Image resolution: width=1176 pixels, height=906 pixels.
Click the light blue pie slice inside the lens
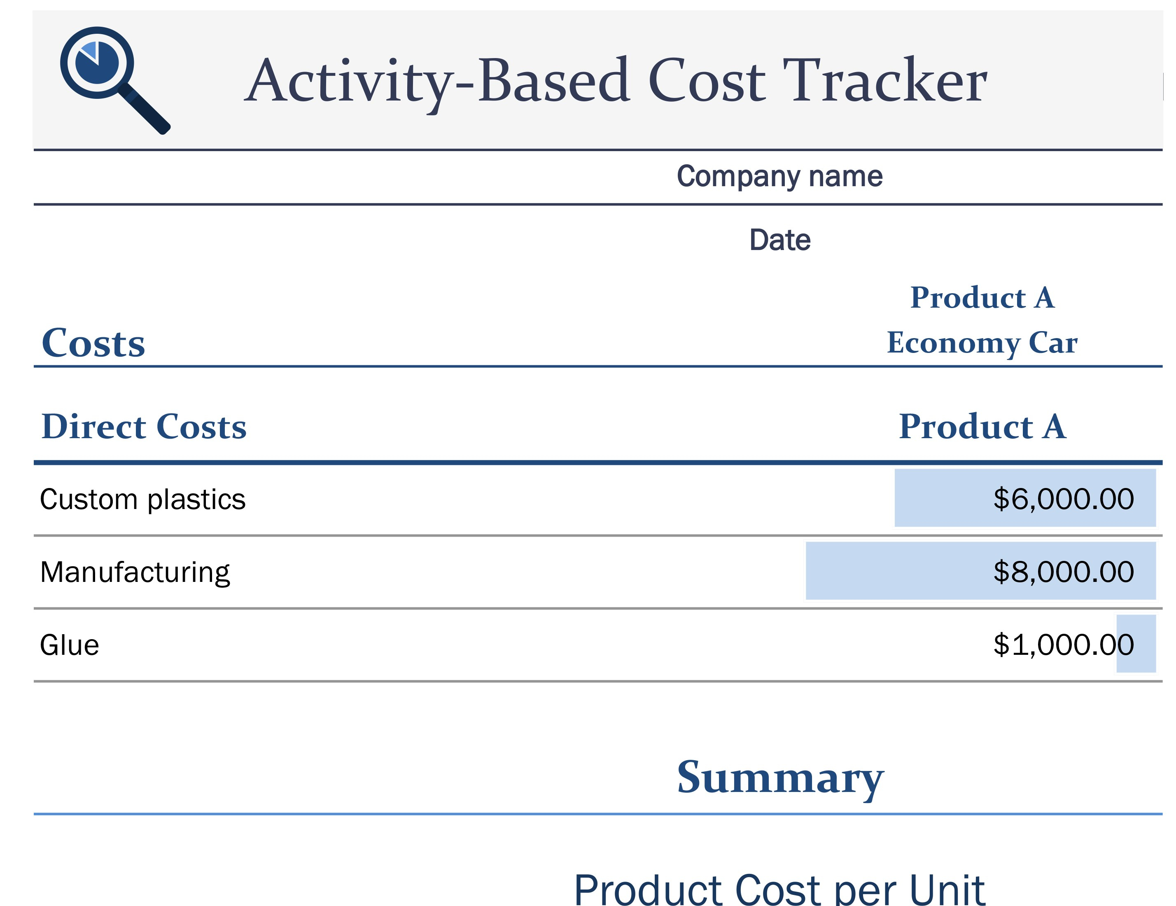89,51
